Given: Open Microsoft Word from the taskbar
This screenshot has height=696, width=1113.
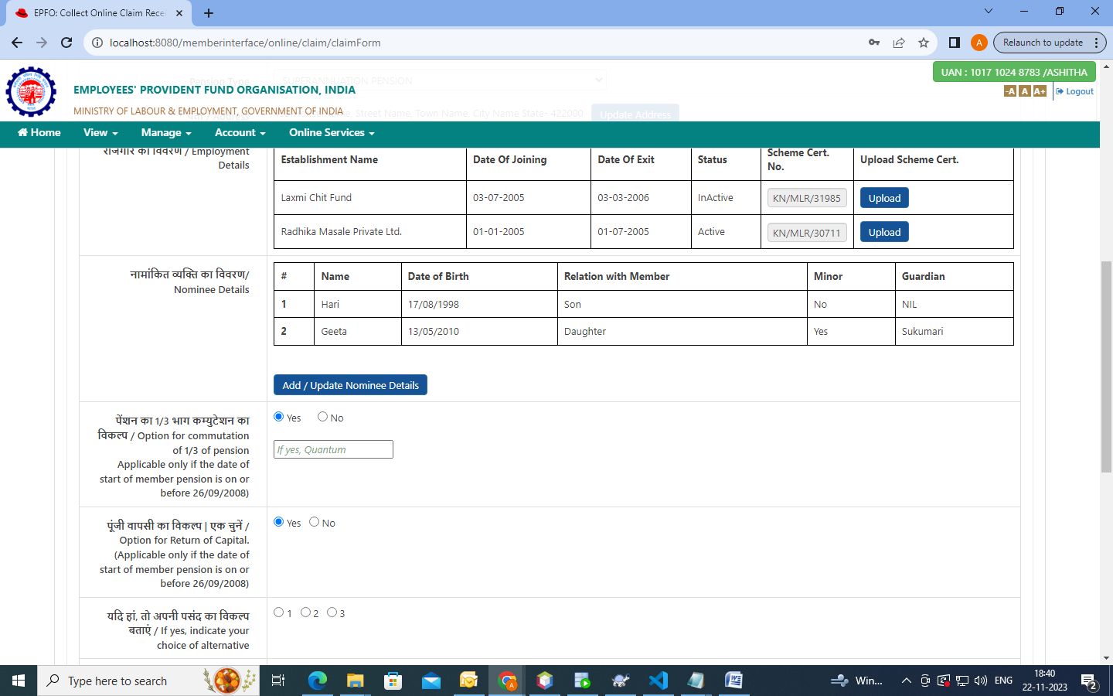Looking at the screenshot, I should pos(734,681).
